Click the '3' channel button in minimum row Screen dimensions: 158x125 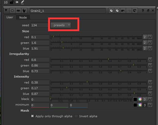click(145, 105)
